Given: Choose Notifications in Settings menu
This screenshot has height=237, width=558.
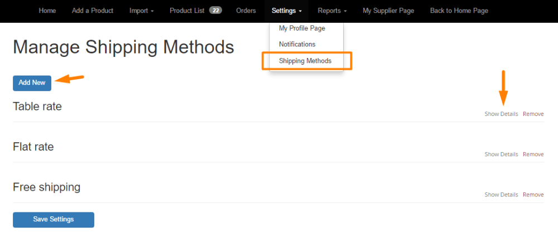Looking at the screenshot, I should pyautogui.click(x=297, y=44).
